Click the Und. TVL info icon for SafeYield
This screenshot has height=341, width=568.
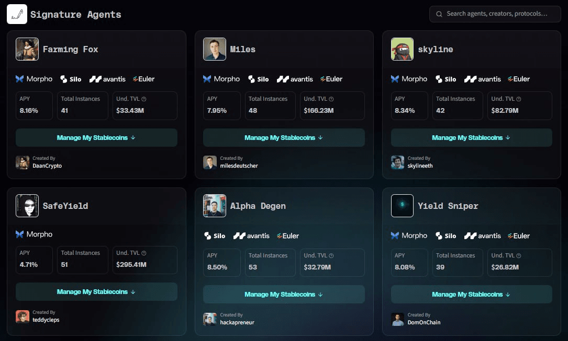pyautogui.click(x=144, y=253)
